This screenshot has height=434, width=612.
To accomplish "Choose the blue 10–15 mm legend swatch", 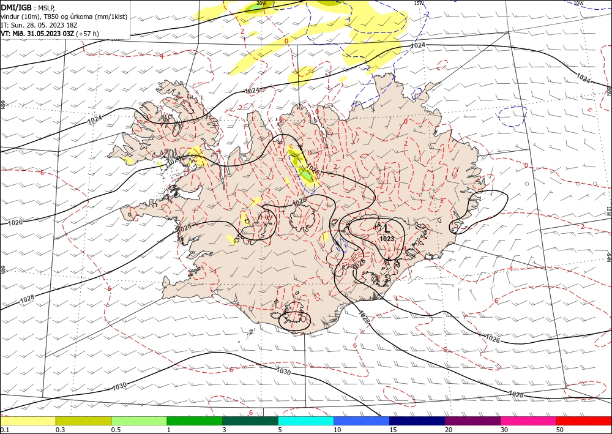I will pyautogui.click(x=362, y=421).
